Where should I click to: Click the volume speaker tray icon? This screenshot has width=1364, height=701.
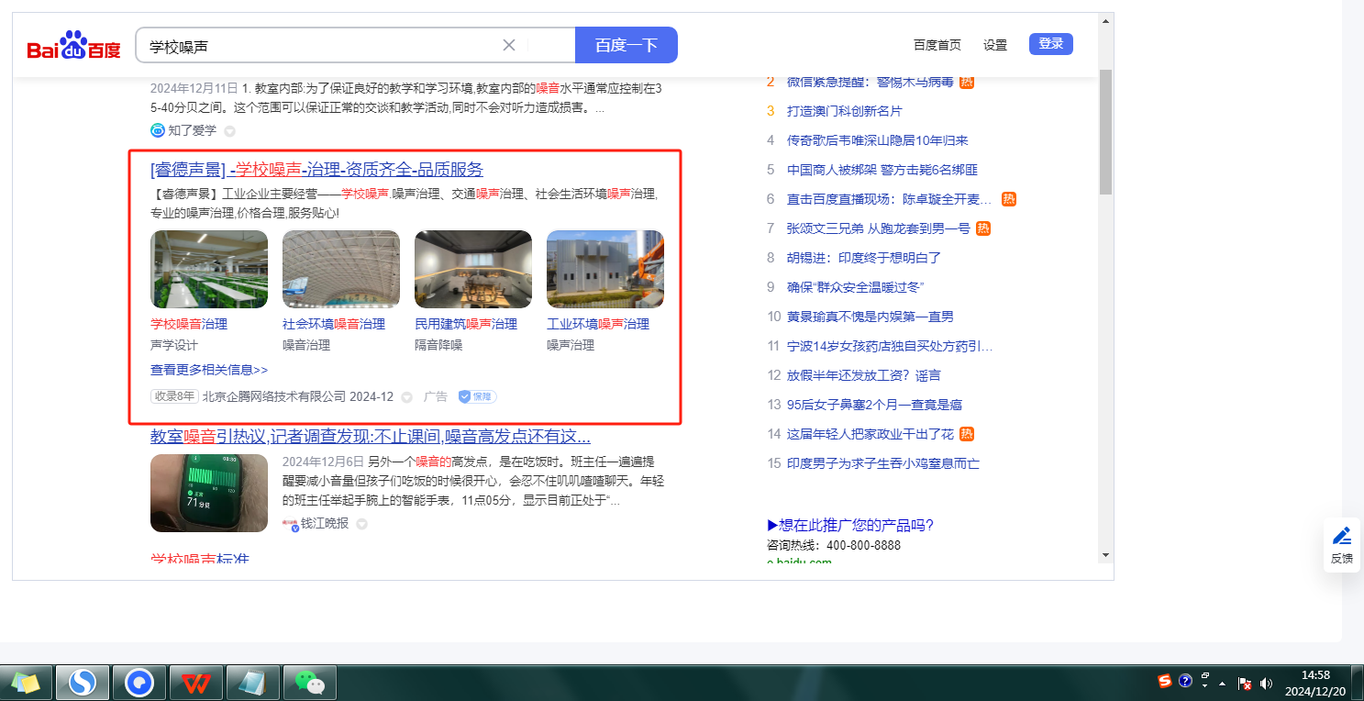[1267, 683]
